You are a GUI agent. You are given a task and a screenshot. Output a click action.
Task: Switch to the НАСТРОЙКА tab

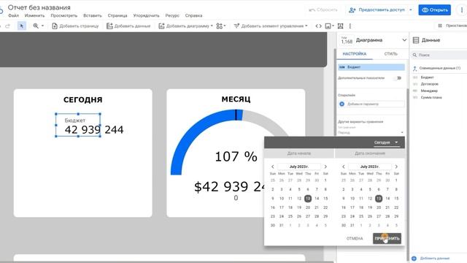coord(355,54)
